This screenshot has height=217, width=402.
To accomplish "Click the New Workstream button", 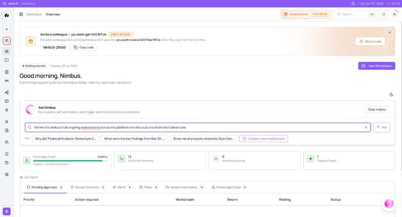I will point(376,66).
